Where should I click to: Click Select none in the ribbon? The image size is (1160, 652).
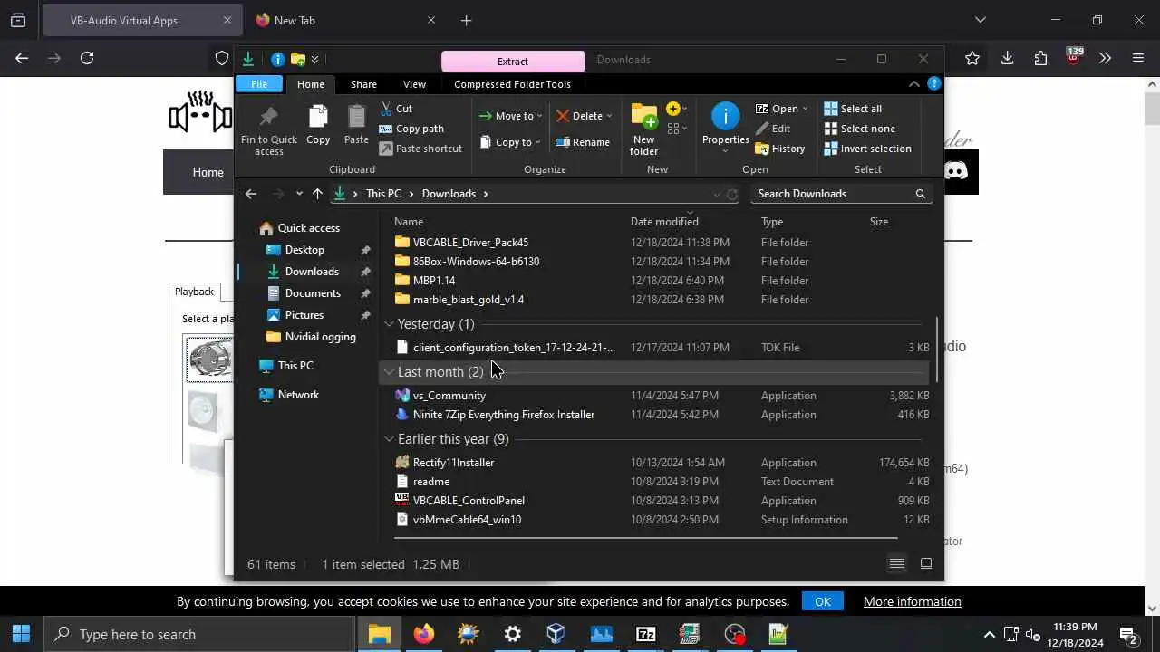pos(859,129)
